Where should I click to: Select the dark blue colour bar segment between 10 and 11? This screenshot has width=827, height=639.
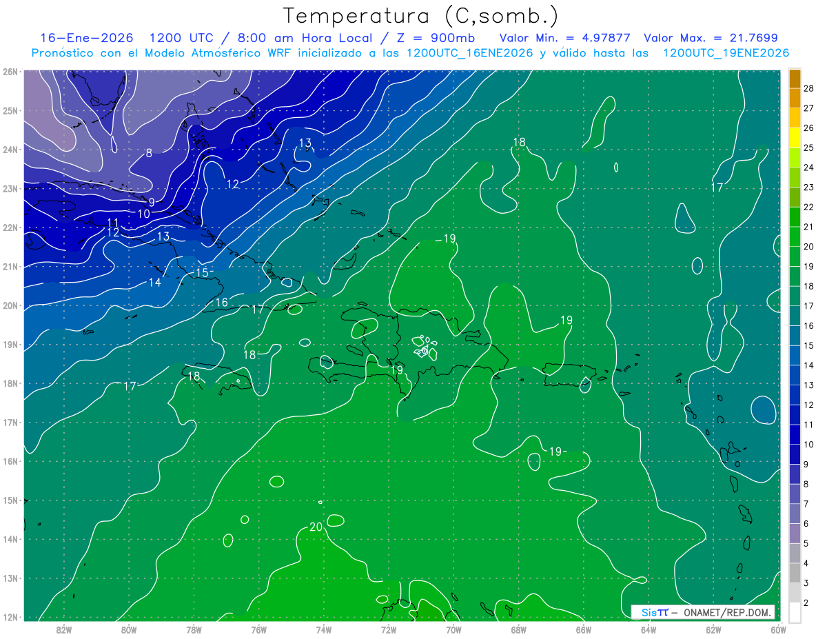pyautogui.click(x=795, y=434)
